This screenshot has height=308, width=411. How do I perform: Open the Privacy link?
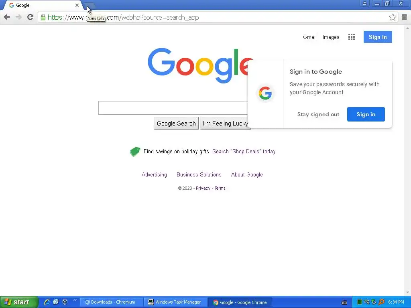point(203,188)
